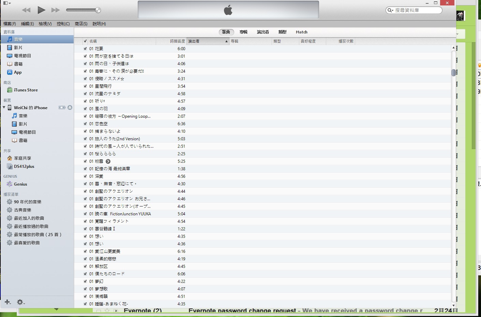Open the 說明(H) menu
481x317 pixels.
[99, 24]
